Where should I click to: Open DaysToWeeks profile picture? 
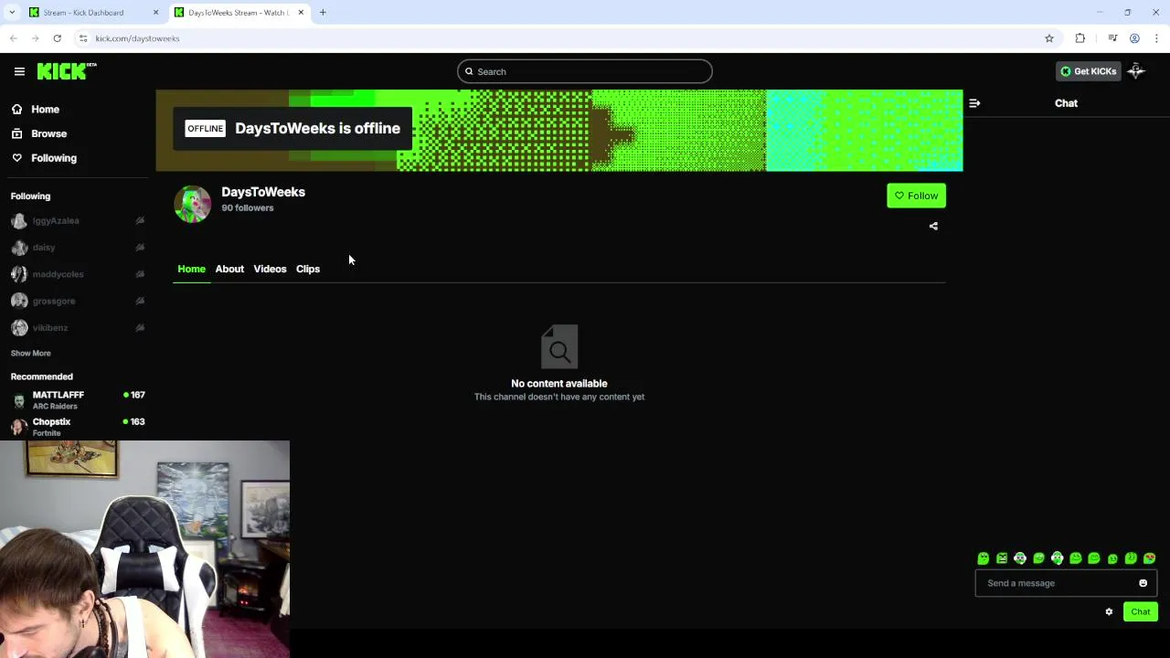click(x=193, y=204)
